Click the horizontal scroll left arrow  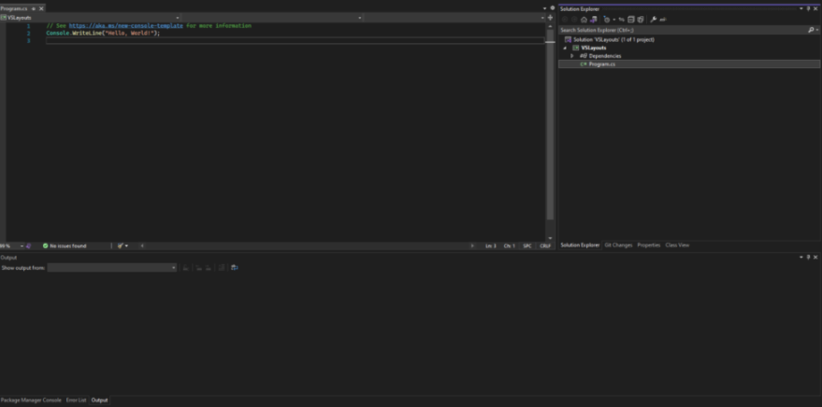tap(142, 246)
